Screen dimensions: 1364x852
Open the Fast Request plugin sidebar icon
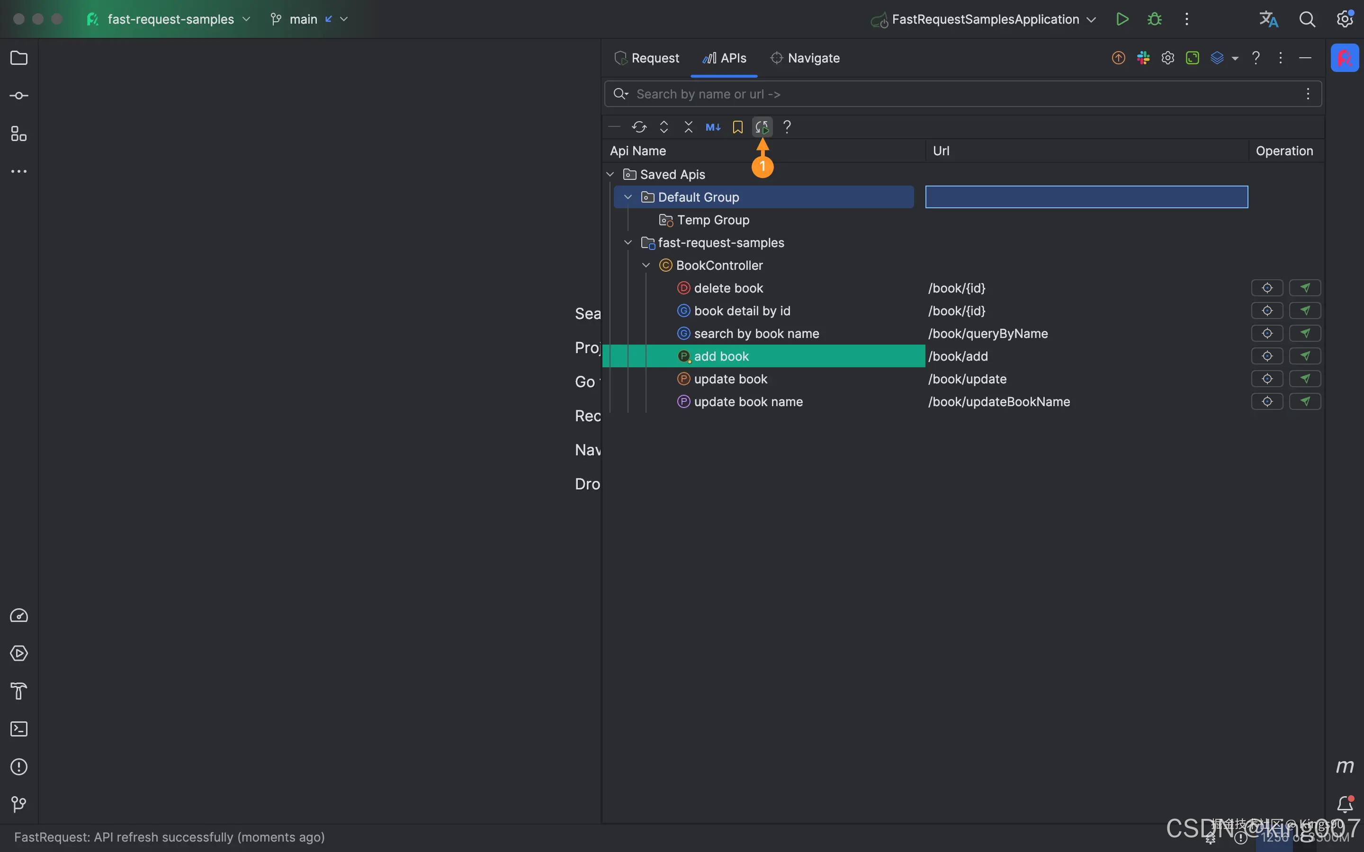coord(1345,58)
